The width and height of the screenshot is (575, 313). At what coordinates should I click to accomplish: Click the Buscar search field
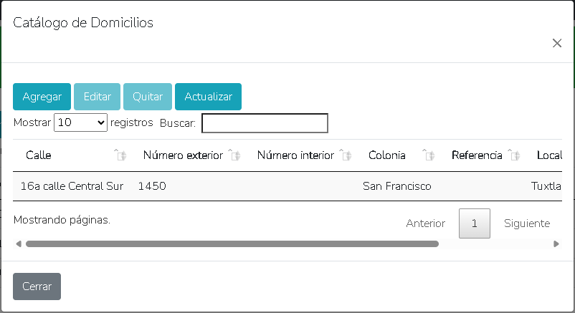[x=265, y=123]
